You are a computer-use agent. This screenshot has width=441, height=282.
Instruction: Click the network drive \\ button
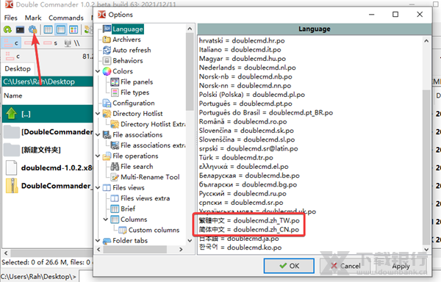point(72,43)
